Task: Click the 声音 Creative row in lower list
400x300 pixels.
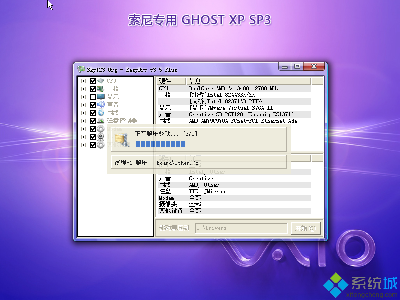Action: click(234, 178)
